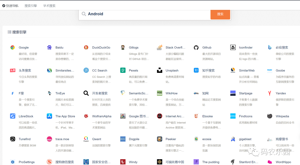Click the WolframAlpha red star icon

tap(86, 116)
